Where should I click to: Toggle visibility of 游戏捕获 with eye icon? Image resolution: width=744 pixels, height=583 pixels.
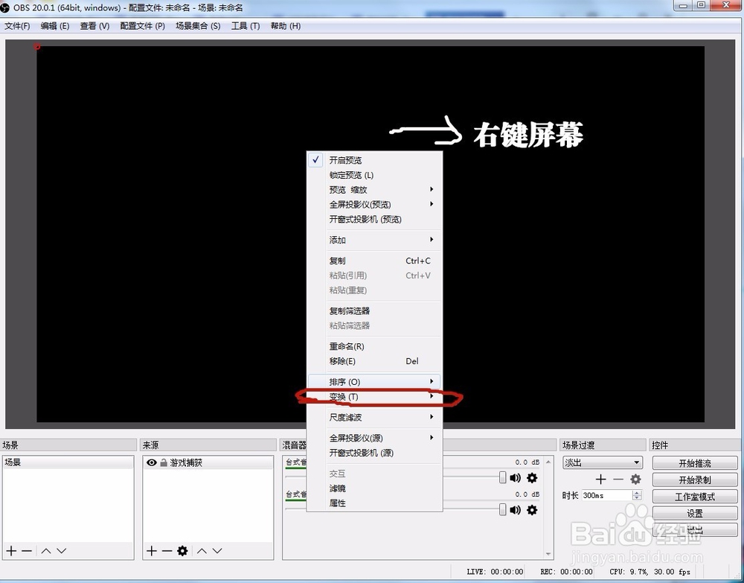click(x=151, y=462)
